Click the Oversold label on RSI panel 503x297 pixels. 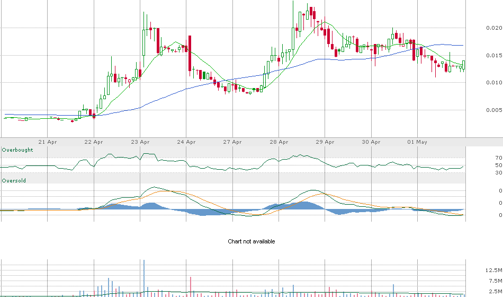coord(14,181)
